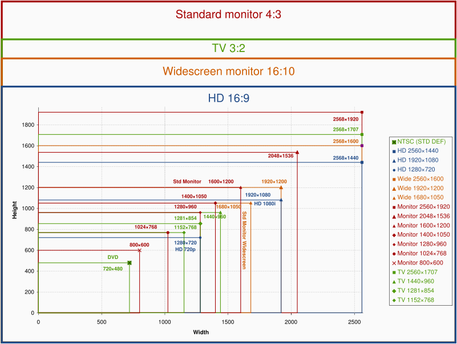Click the 'HD 16:9' chart title
Viewport: 457px width, 344px height.
(x=228, y=98)
